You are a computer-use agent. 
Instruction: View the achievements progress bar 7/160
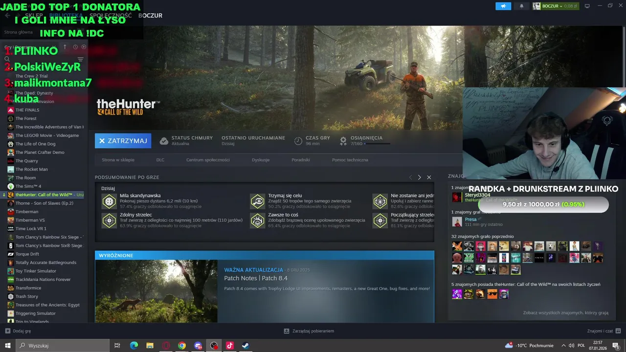pyautogui.click(x=377, y=144)
